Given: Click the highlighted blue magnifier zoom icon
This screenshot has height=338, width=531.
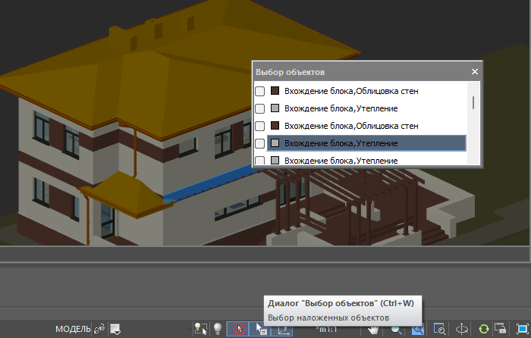Looking at the screenshot, I should [x=417, y=329].
